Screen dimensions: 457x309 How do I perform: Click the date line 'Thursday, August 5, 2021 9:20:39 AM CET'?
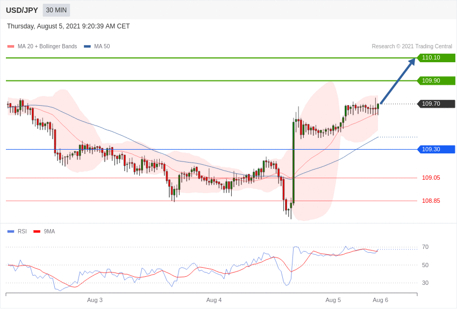pyautogui.click(x=68, y=26)
